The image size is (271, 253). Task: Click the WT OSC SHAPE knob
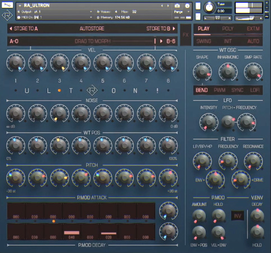[202, 72]
